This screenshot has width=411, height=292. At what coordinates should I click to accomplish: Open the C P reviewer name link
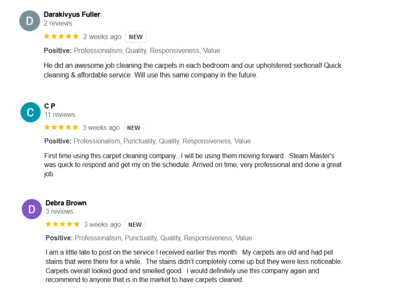pos(50,106)
